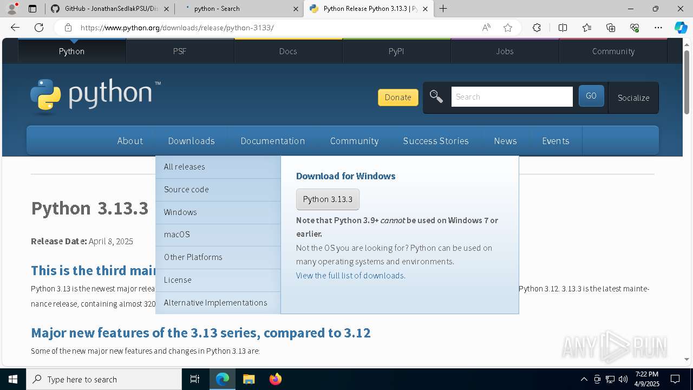Close the Python Release 3.13.3 tab
Image resolution: width=693 pixels, height=390 pixels.
[x=425, y=9]
